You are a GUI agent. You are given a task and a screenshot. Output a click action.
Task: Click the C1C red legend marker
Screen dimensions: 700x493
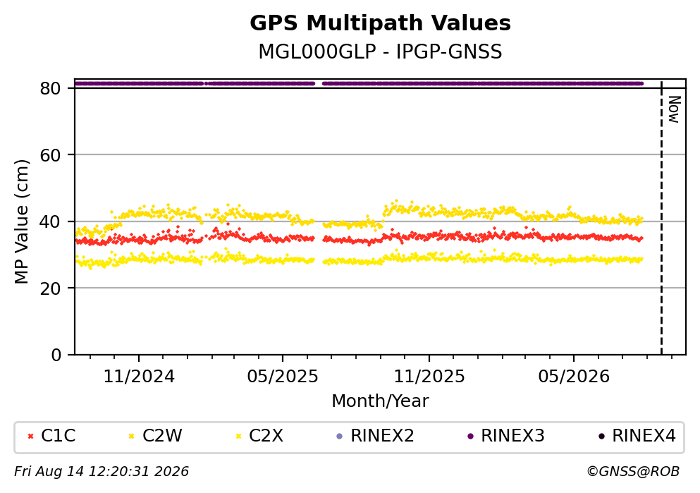30,437
